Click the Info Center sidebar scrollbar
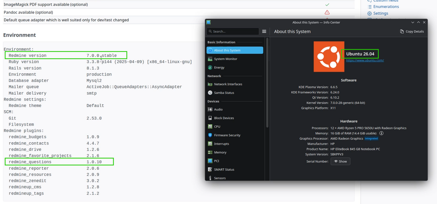The width and height of the screenshot is (437, 204). (x=267, y=83)
